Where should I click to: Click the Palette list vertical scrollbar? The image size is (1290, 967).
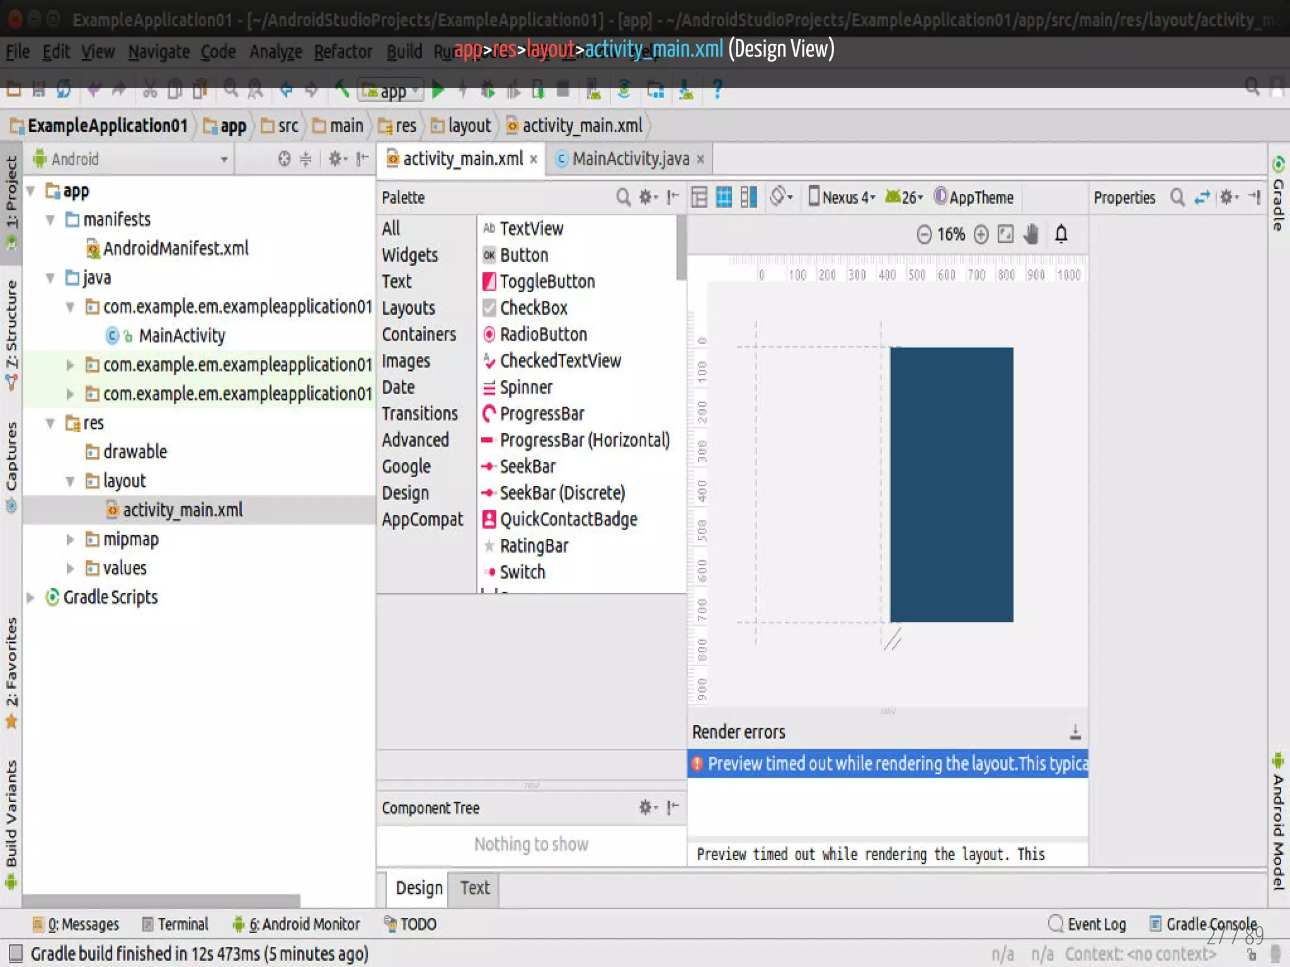coord(681,248)
